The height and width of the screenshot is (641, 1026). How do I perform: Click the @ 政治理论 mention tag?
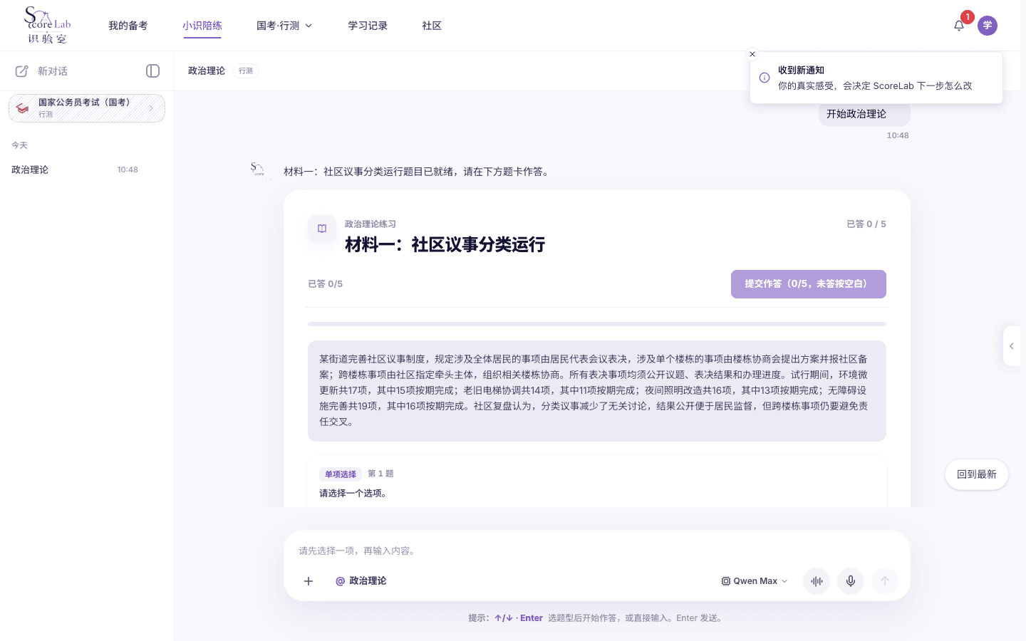(x=361, y=581)
